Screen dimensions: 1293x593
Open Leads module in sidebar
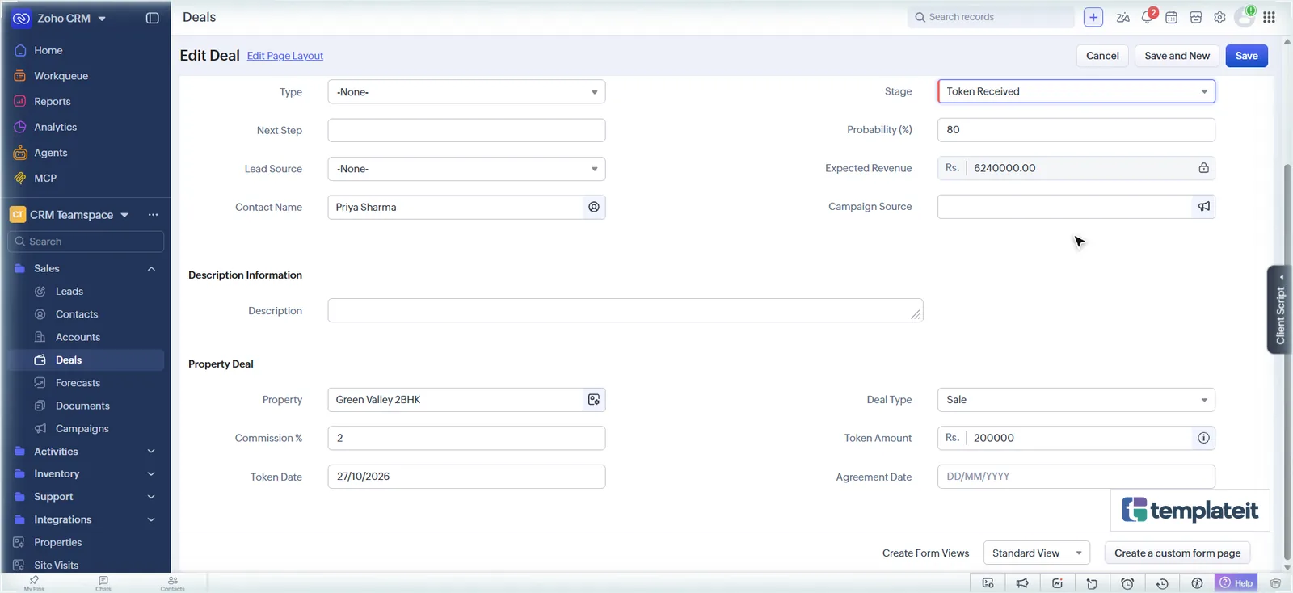click(69, 292)
